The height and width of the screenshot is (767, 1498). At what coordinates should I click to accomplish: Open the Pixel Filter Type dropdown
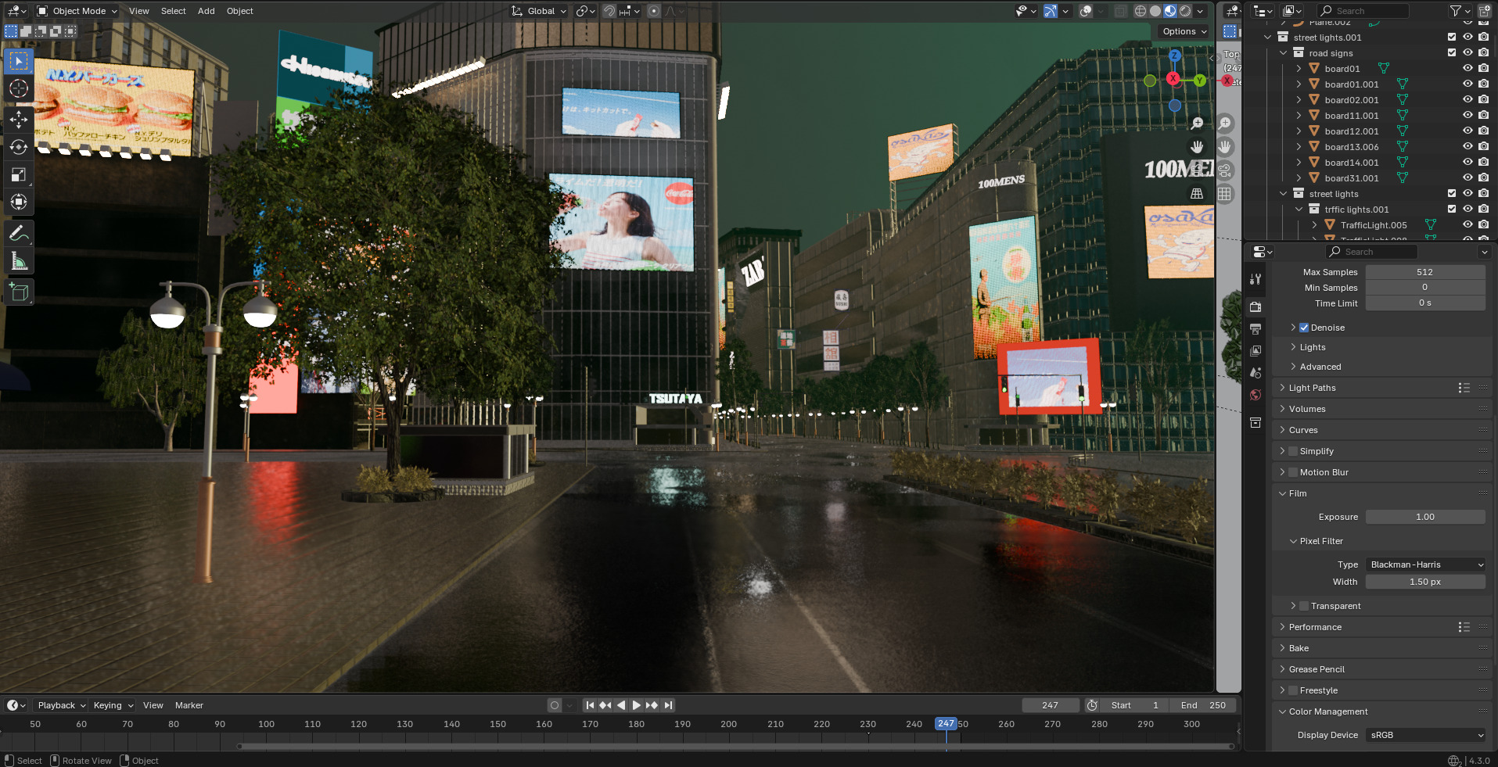pyautogui.click(x=1425, y=564)
